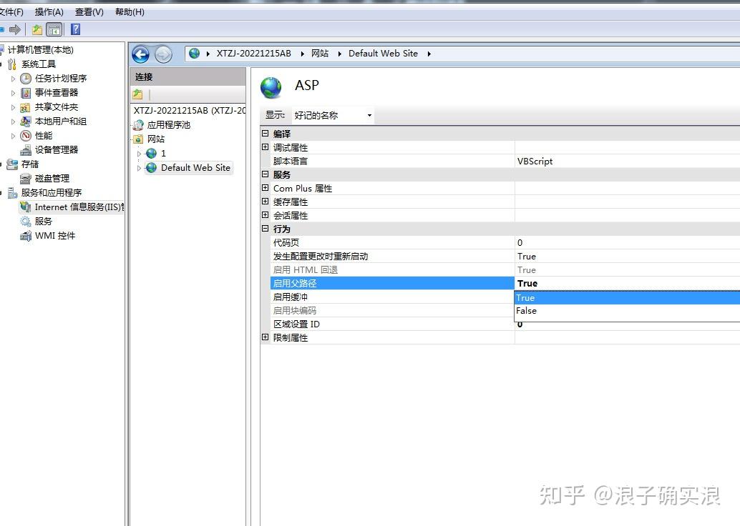
Task: Open the 帮助(H) menu
Action: 129,11
